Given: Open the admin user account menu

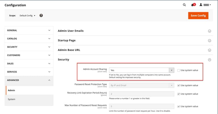Looking at the screenshot, I should coord(205,5).
